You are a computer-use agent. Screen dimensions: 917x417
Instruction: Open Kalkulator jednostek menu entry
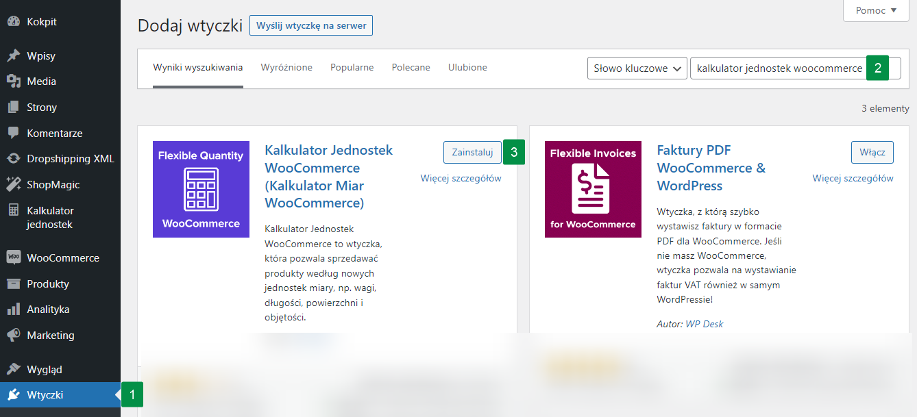60,217
